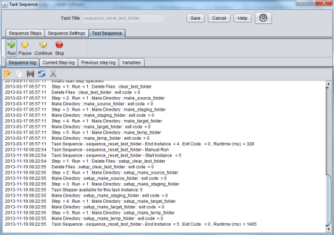Save the log with floppy icon

pyautogui.click(x=30, y=74)
